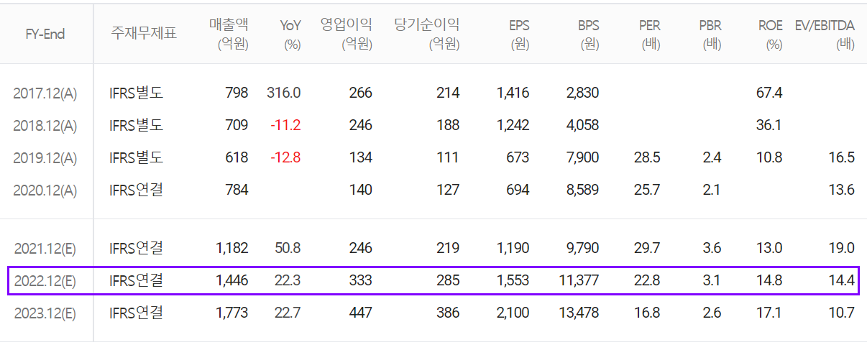Select the 2017.12(A) row label

pos(45,93)
